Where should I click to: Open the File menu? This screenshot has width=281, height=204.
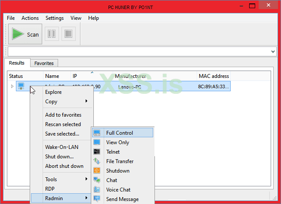tap(11, 18)
